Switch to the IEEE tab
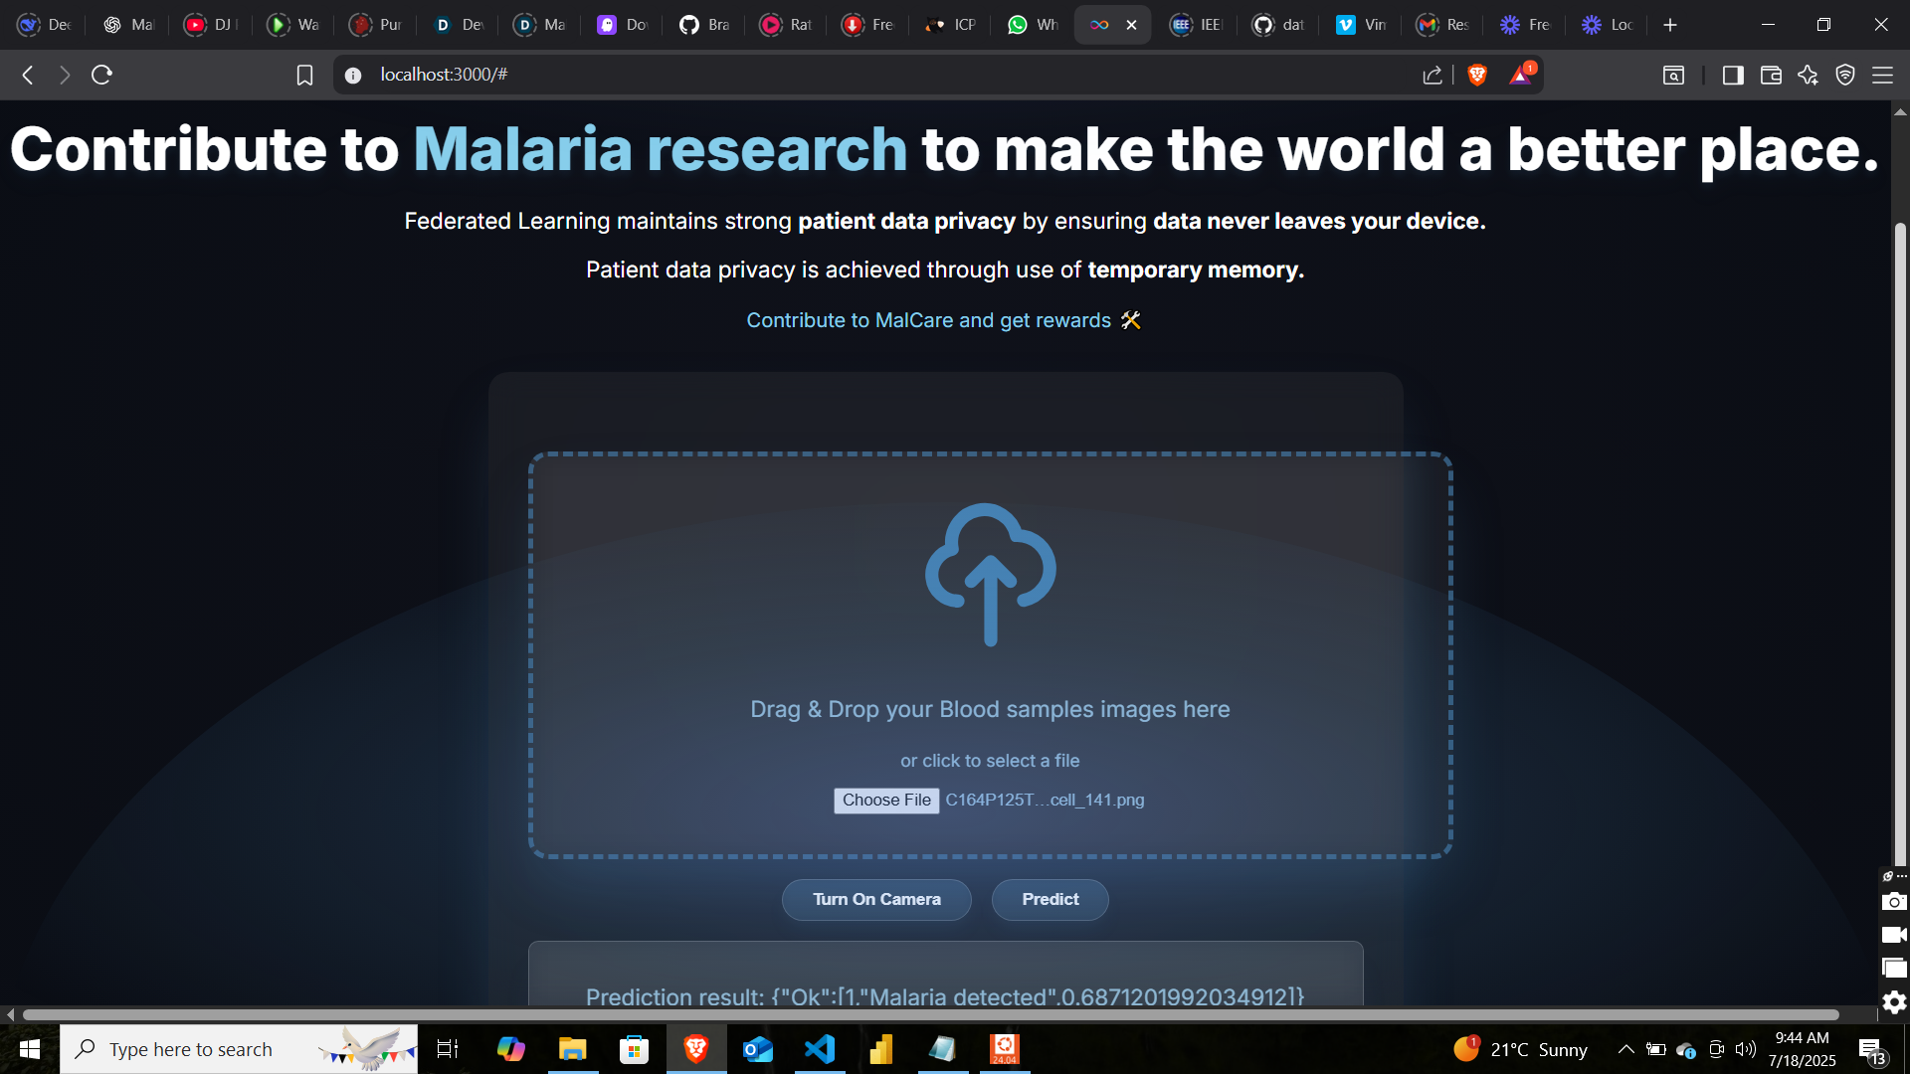The width and height of the screenshot is (1910, 1074). coord(1196,25)
